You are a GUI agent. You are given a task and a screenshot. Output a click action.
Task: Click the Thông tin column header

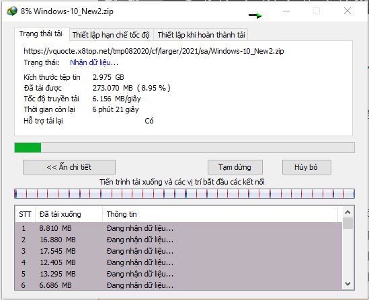click(x=220, y=214)
